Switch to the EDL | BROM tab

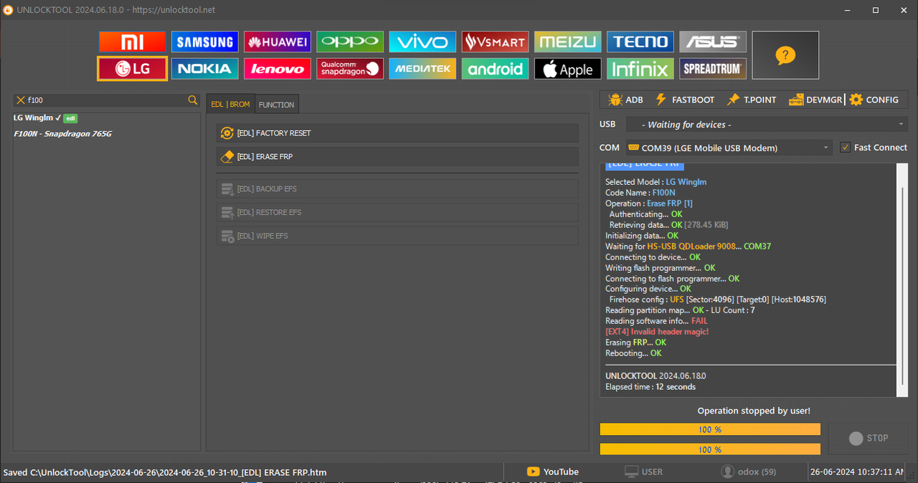click(230, 104)
